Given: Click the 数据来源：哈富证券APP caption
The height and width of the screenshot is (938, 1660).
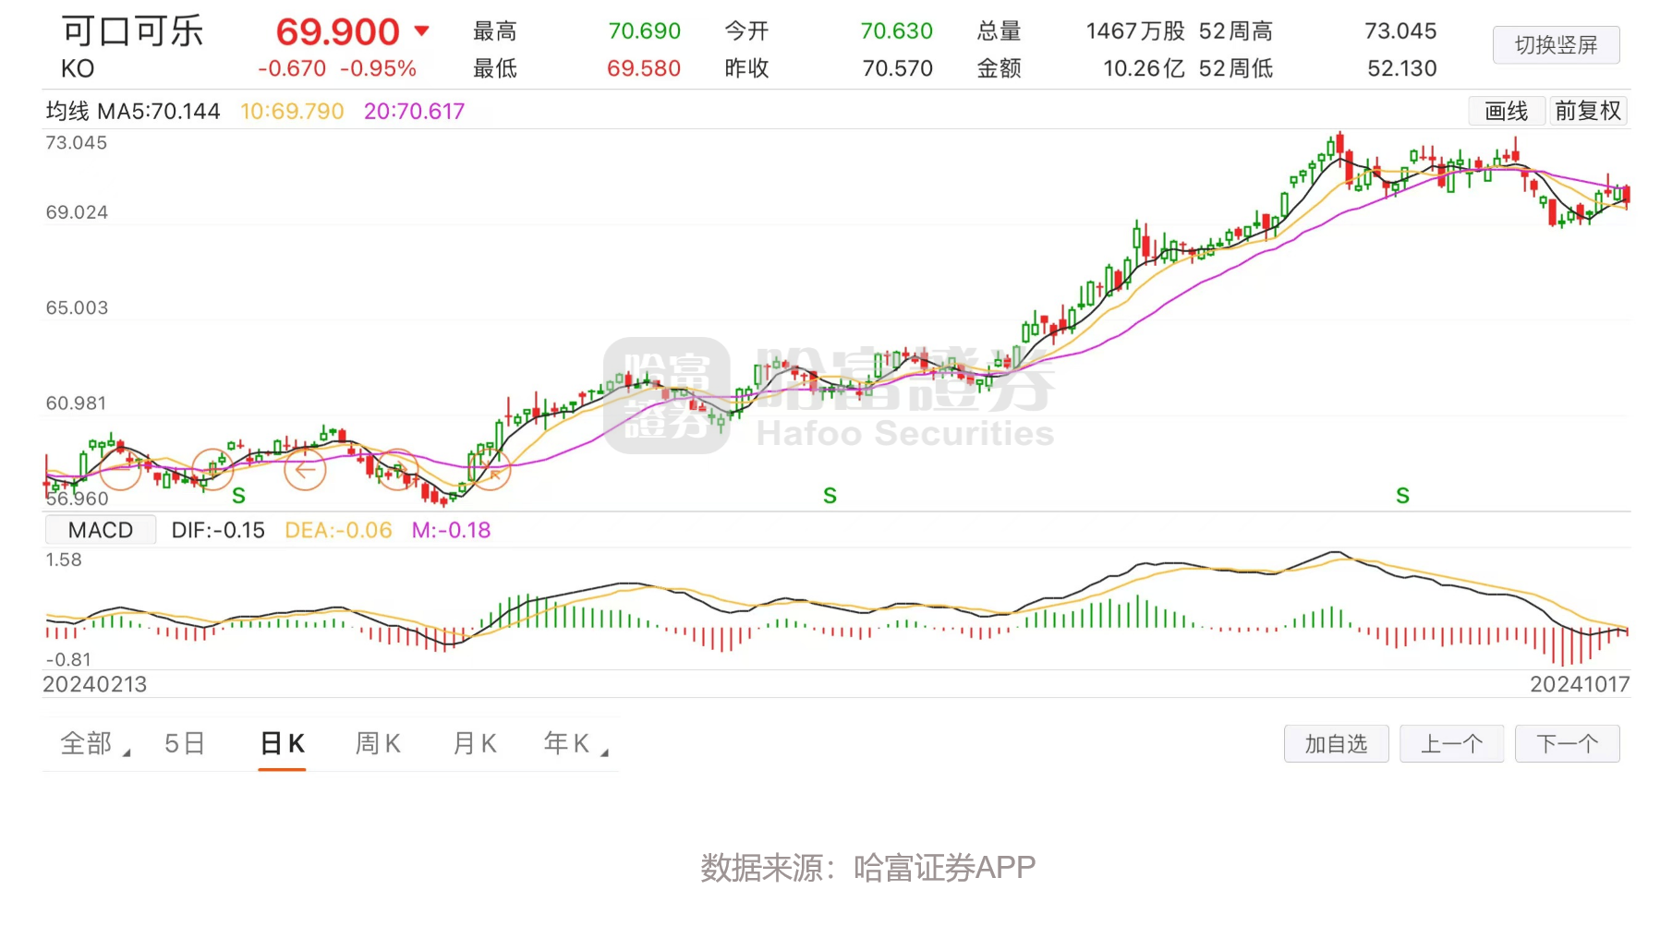Looking at the screenshot, I should (867, 868).
